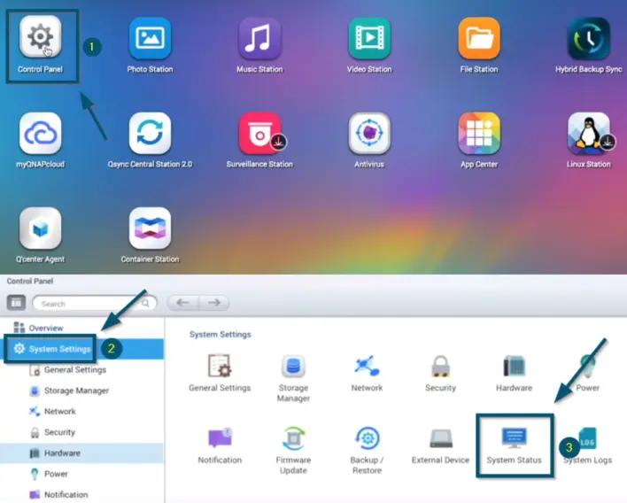Select Security in the sidebar
The width and height of the screenshot is (627, 503).
(x=82, y=432)
